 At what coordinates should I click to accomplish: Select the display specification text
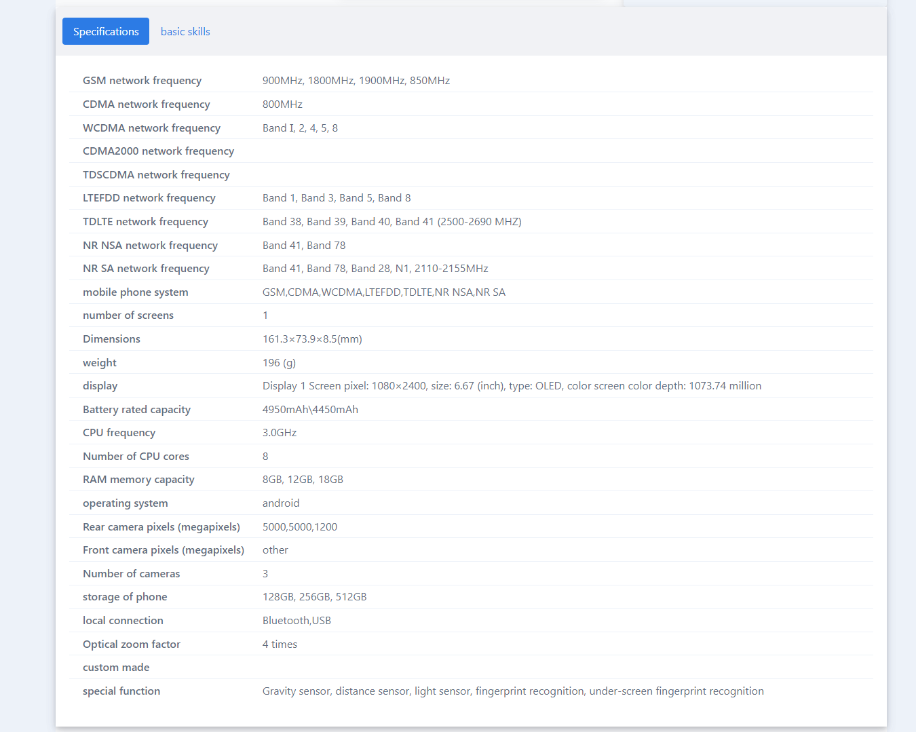pos(512,385)
